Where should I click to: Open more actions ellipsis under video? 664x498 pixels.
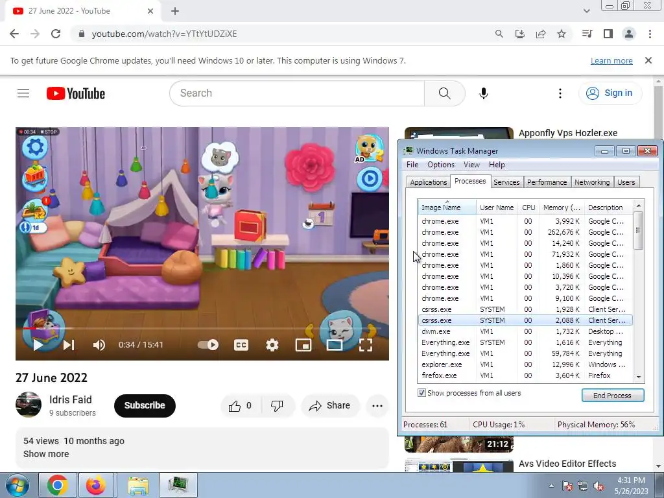click(x=377, y=406)
